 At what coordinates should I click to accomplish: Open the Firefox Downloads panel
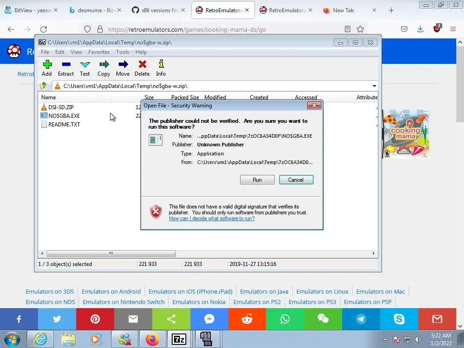420,29
